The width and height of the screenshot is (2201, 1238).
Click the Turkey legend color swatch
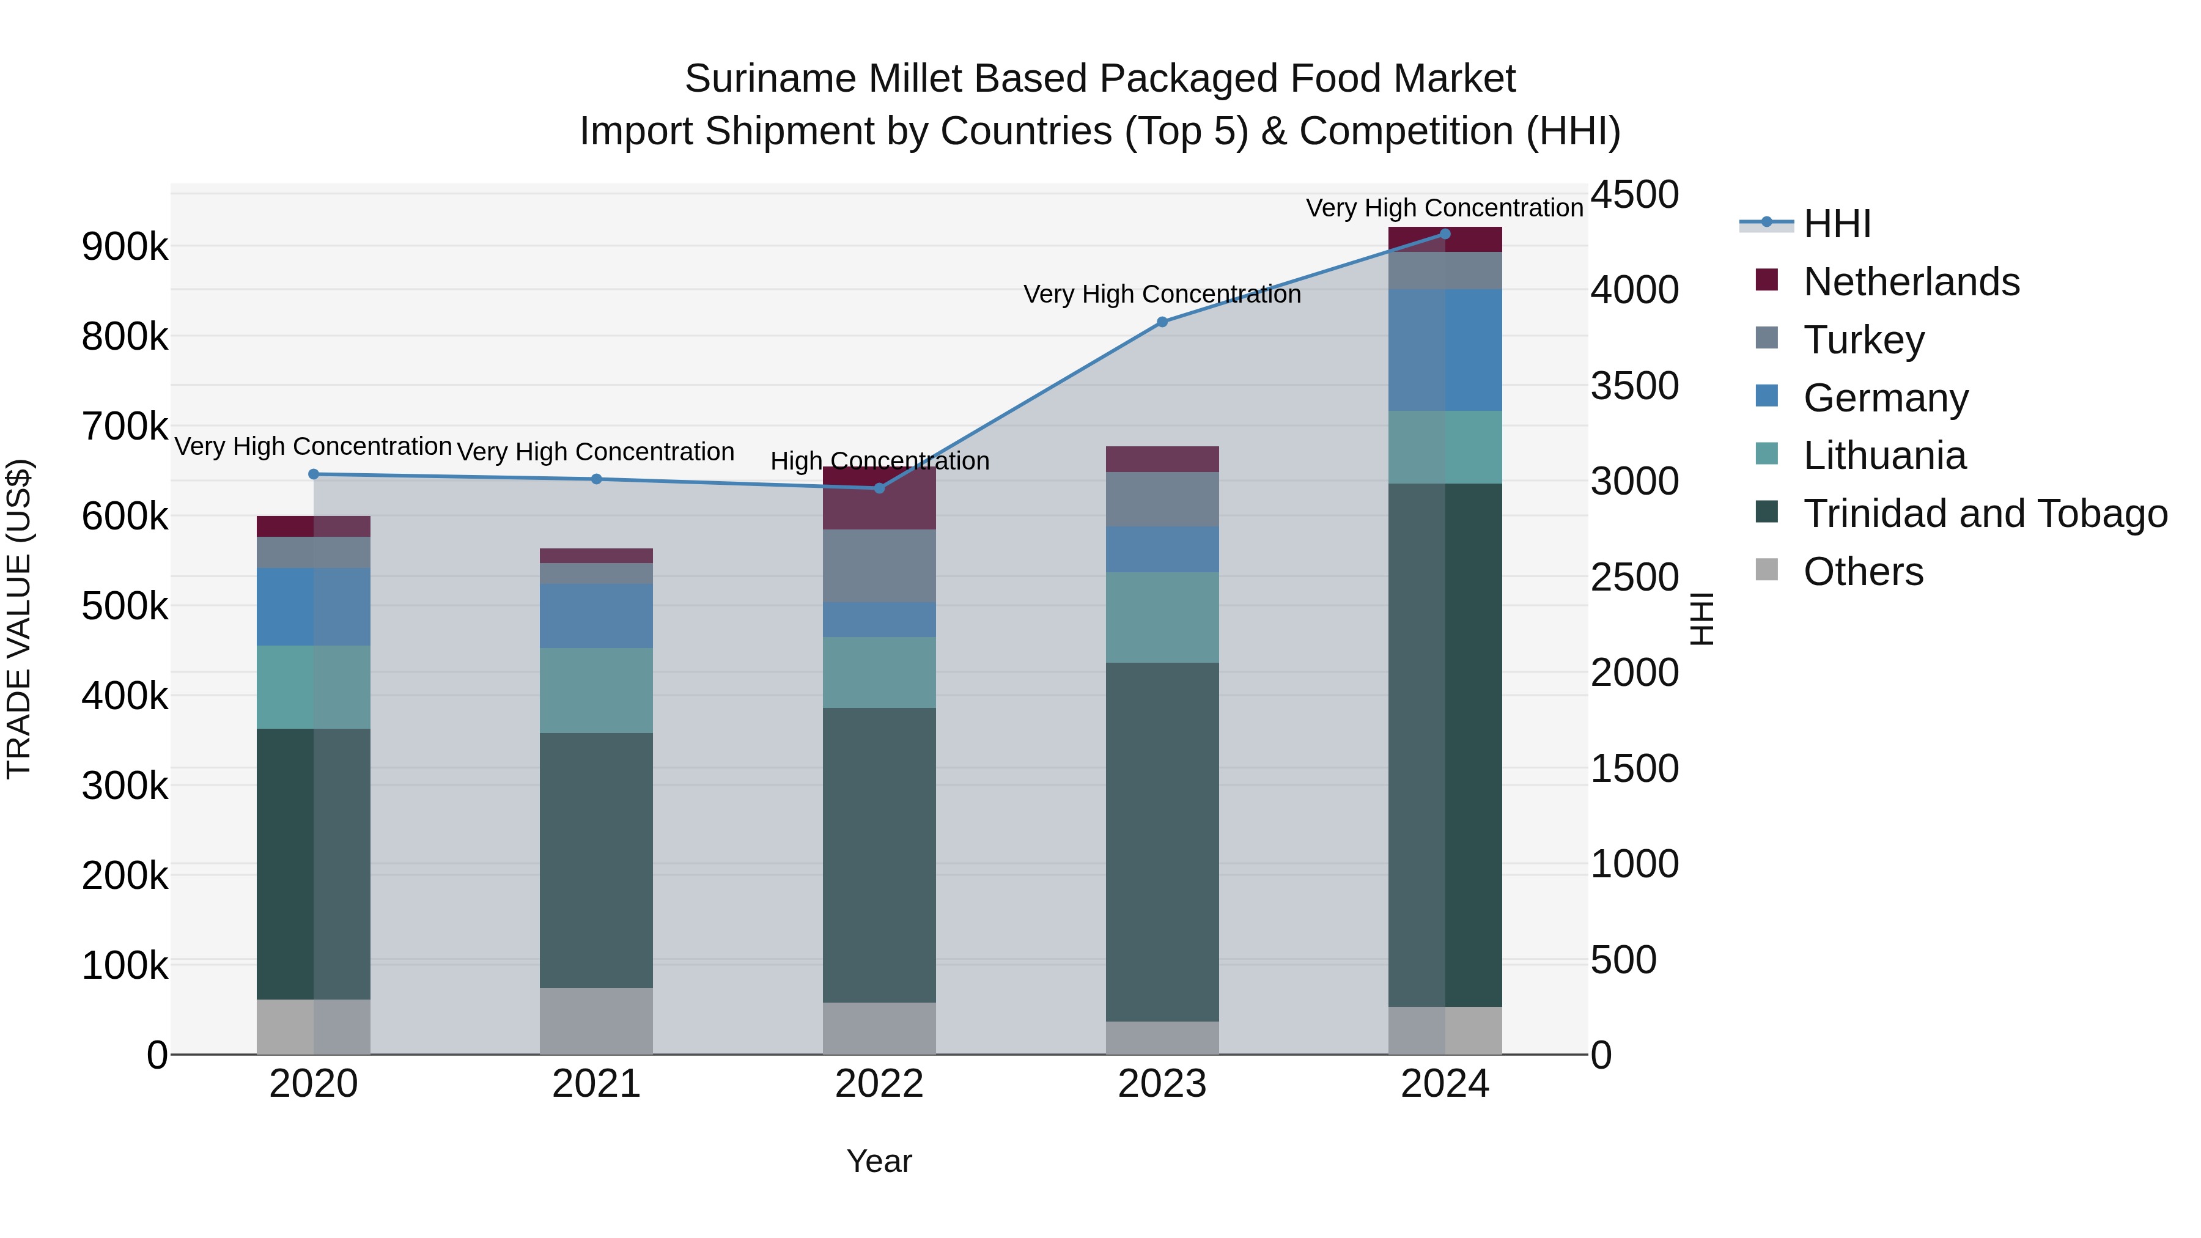pyautogui.click(x=1766, y=338)
